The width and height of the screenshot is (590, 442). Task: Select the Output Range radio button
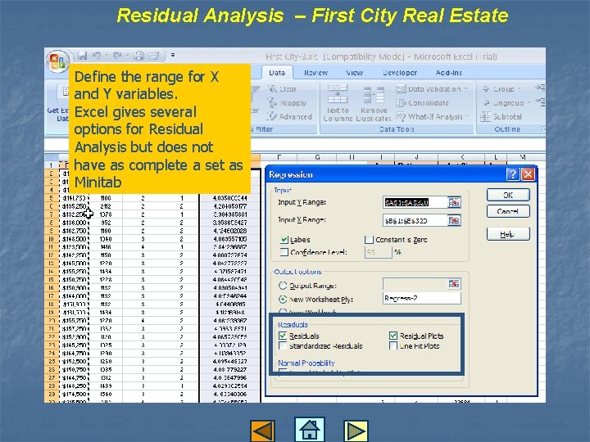click(x=283, y=286)
